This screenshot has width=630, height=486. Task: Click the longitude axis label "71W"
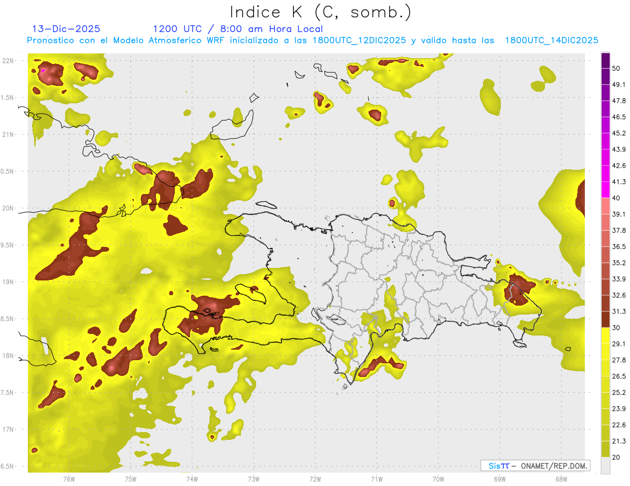(x=376, y=479)
